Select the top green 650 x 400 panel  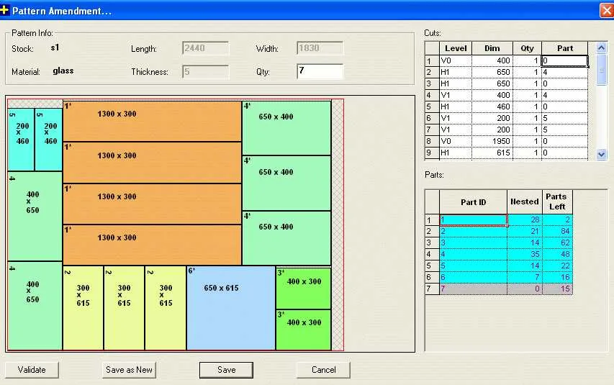pos(286,128)
